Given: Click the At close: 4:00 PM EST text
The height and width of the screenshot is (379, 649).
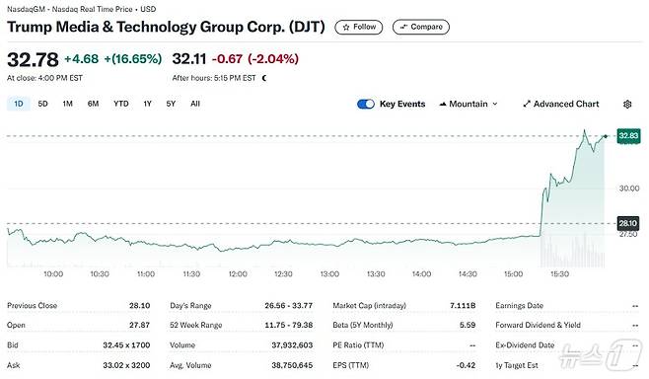Looking at the screenshot, I should (44, 78).
